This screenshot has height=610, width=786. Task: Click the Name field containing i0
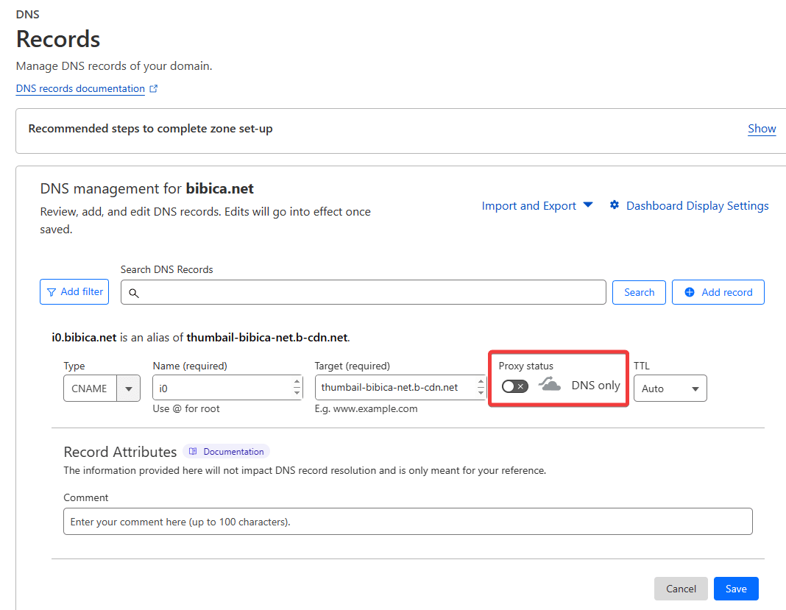[x=227, y=388]
